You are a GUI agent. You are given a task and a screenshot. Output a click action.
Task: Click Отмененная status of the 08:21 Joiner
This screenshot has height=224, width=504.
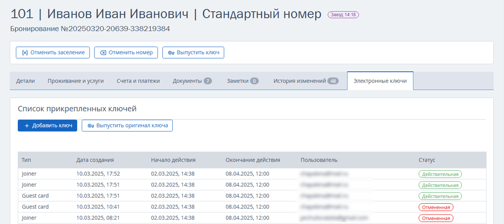[x=436, y=218]
